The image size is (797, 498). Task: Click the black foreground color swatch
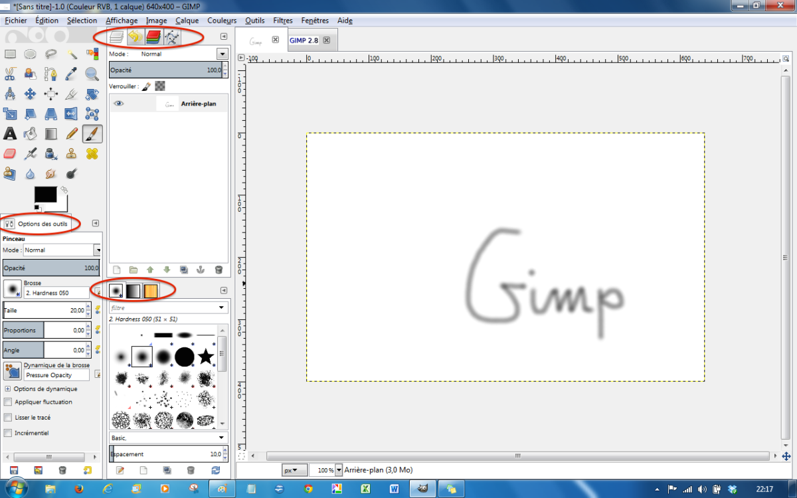tap(46, 195)
